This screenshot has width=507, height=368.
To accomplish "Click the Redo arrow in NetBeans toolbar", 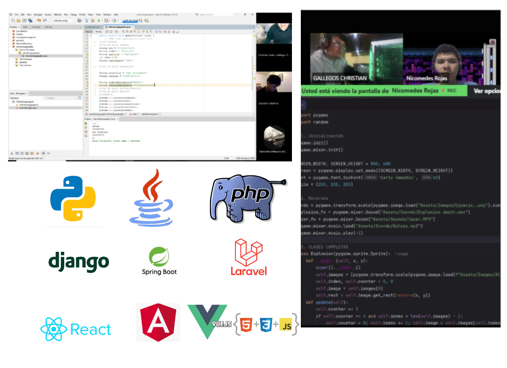I will pyautogui.click(x=45, y=20).
